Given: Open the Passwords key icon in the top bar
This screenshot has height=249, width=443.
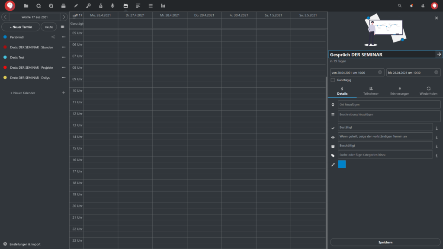Looking at the screenshot, I should (x=88, y=6).
